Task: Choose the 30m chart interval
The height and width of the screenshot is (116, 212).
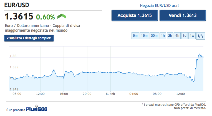Action: tap(154, 36)
